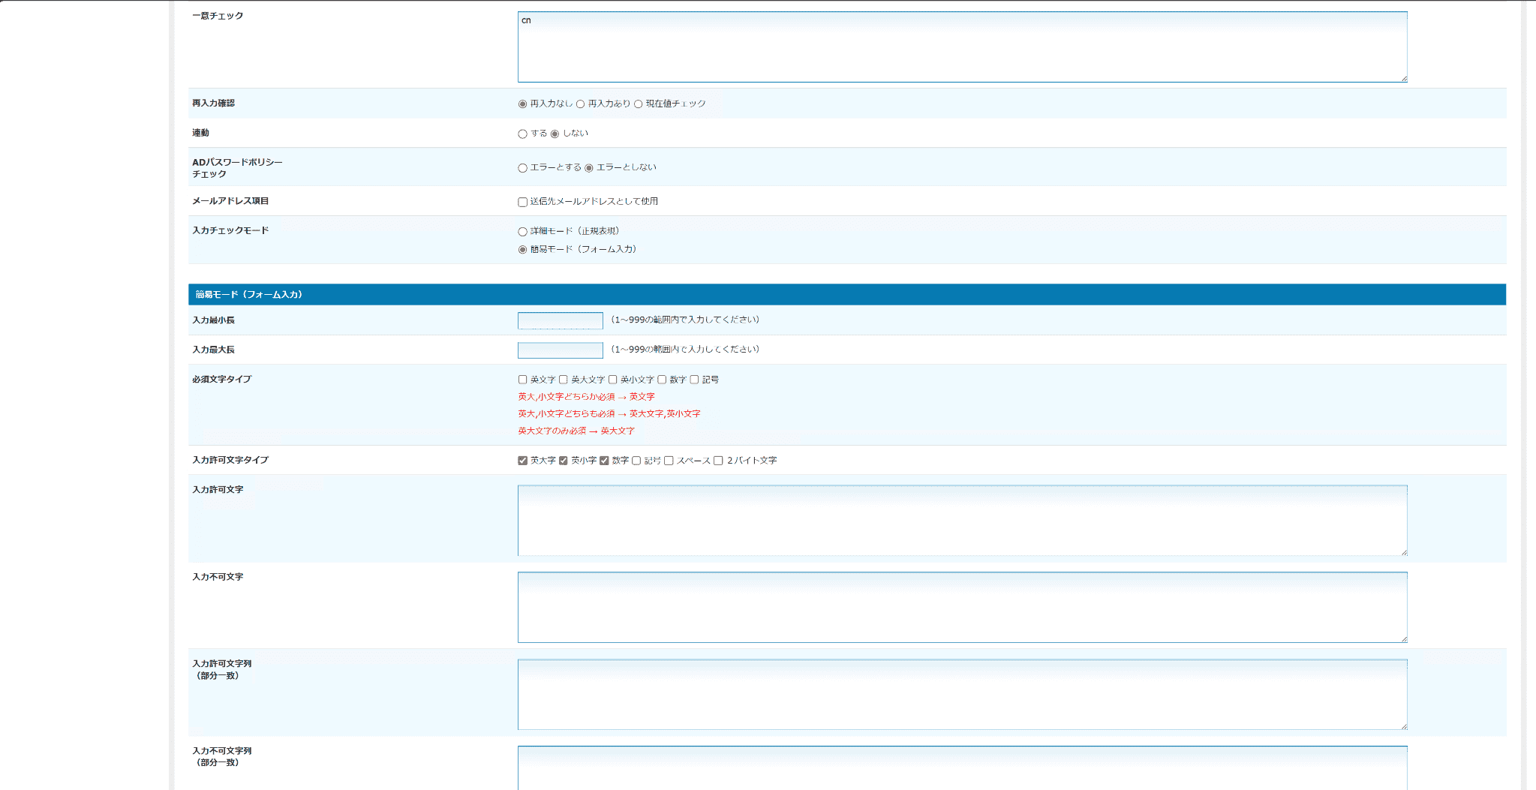Check 記号 under 必須文字タイプ
This screenshot has height=790, width=1536.
coord(695,380)
